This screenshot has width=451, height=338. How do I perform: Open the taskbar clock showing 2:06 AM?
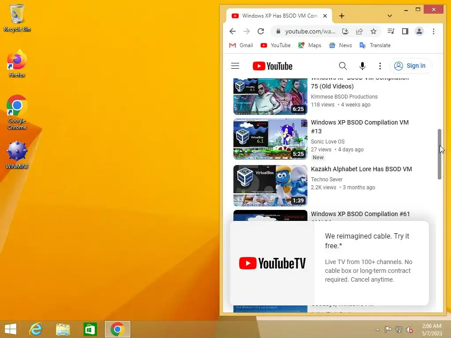(432, 330)
